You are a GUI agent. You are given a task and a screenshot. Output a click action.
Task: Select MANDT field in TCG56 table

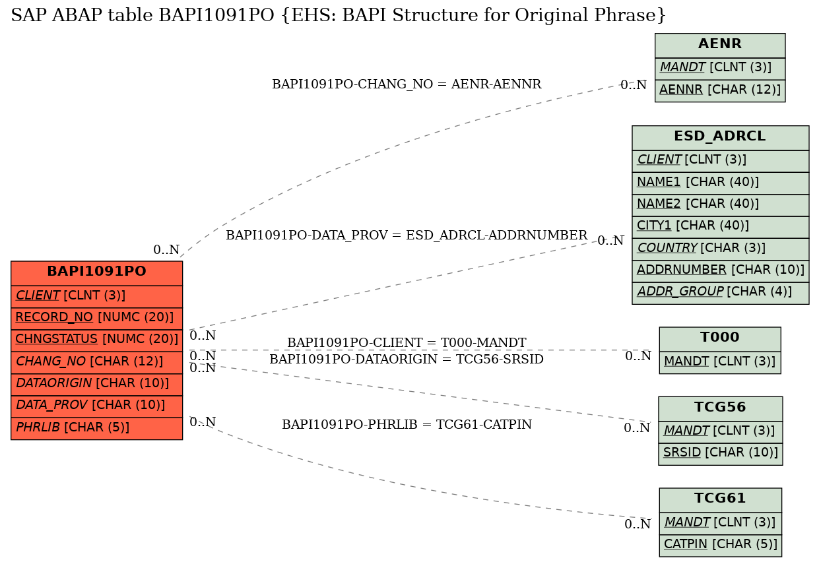pyautogui.click(x=720, y=431)
